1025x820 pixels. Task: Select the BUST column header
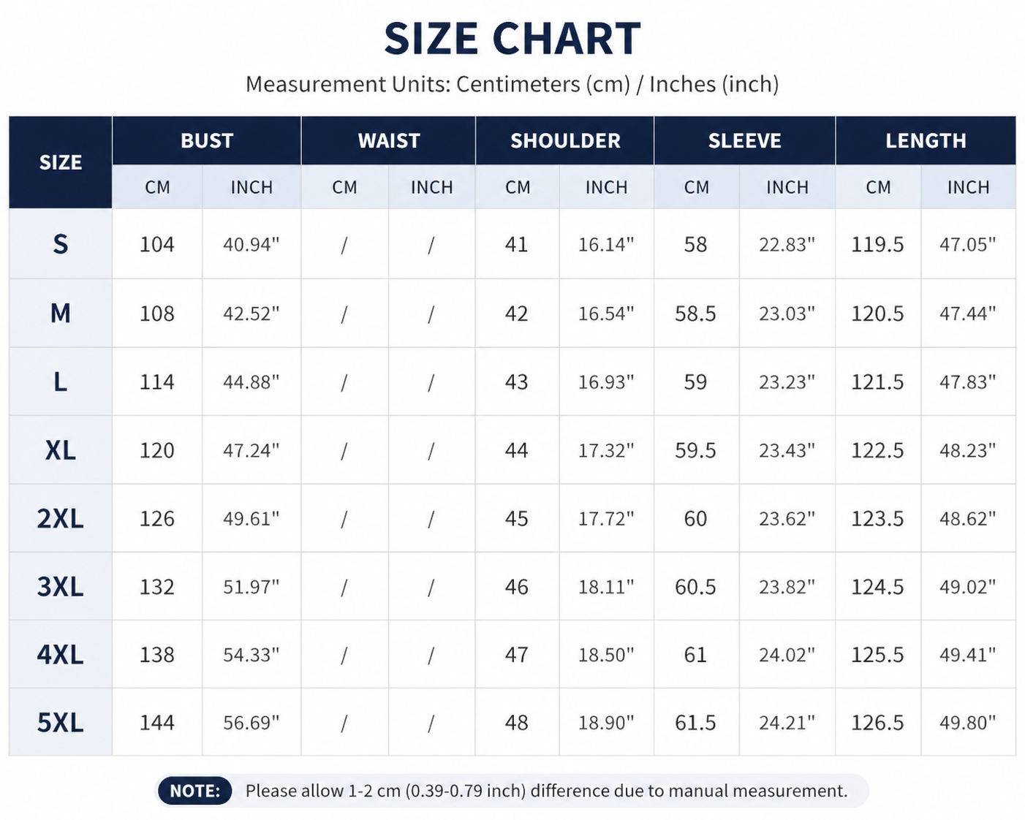coord(206,140)
